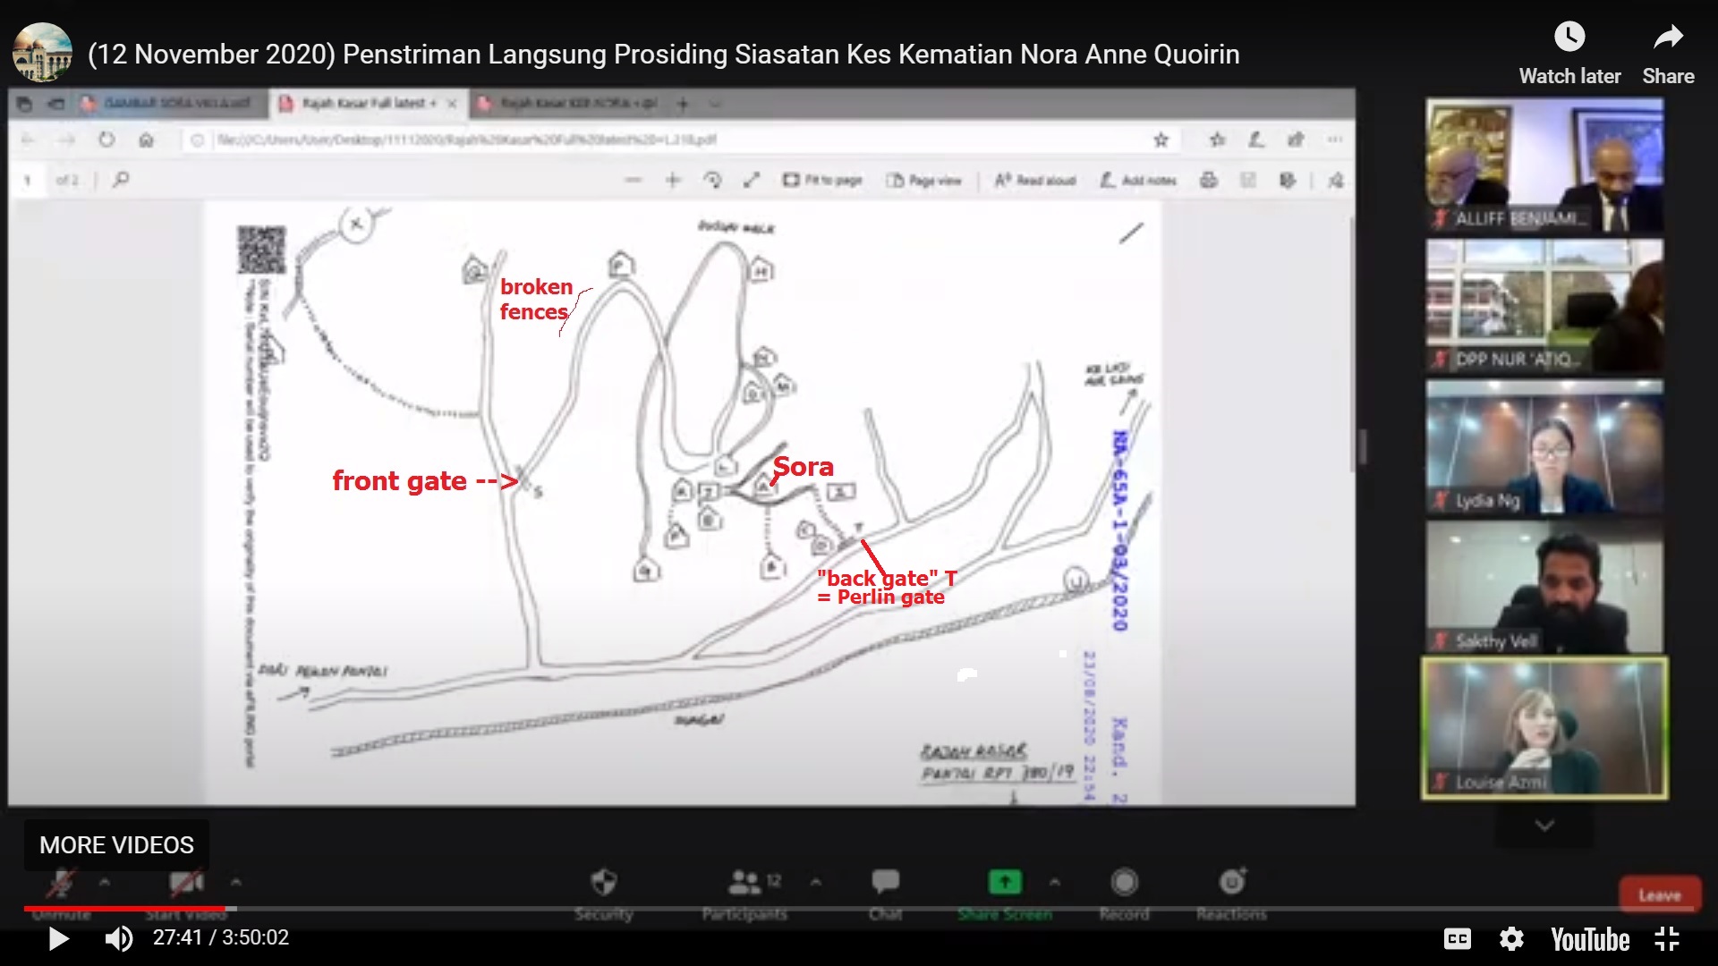Click the Share arrow icon
1718x966 pixels.
(1667, 38)
